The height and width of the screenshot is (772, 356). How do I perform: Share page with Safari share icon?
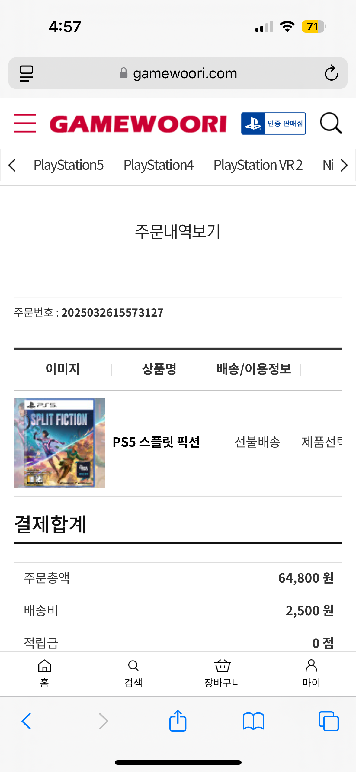[x=178, y=721]
